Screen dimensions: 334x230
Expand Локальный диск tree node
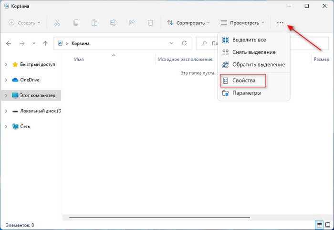coord(6,111)
